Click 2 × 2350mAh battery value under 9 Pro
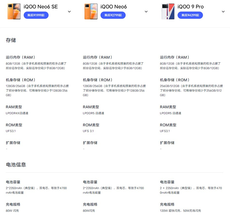The image size is (230, 215). pyautogui.click(x=191, y=190)
